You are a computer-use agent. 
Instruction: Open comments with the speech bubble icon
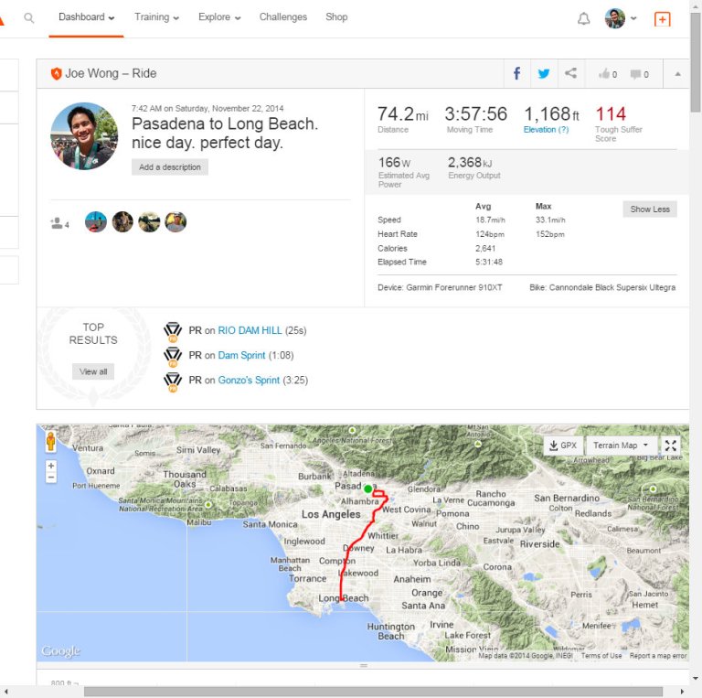[x=639, y=74]
